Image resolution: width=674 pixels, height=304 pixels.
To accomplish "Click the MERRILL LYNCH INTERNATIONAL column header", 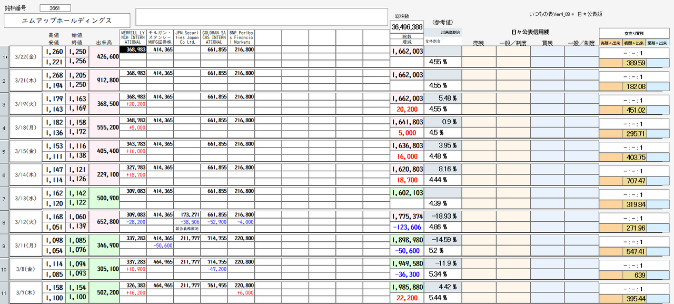I will tap(133, 37).
